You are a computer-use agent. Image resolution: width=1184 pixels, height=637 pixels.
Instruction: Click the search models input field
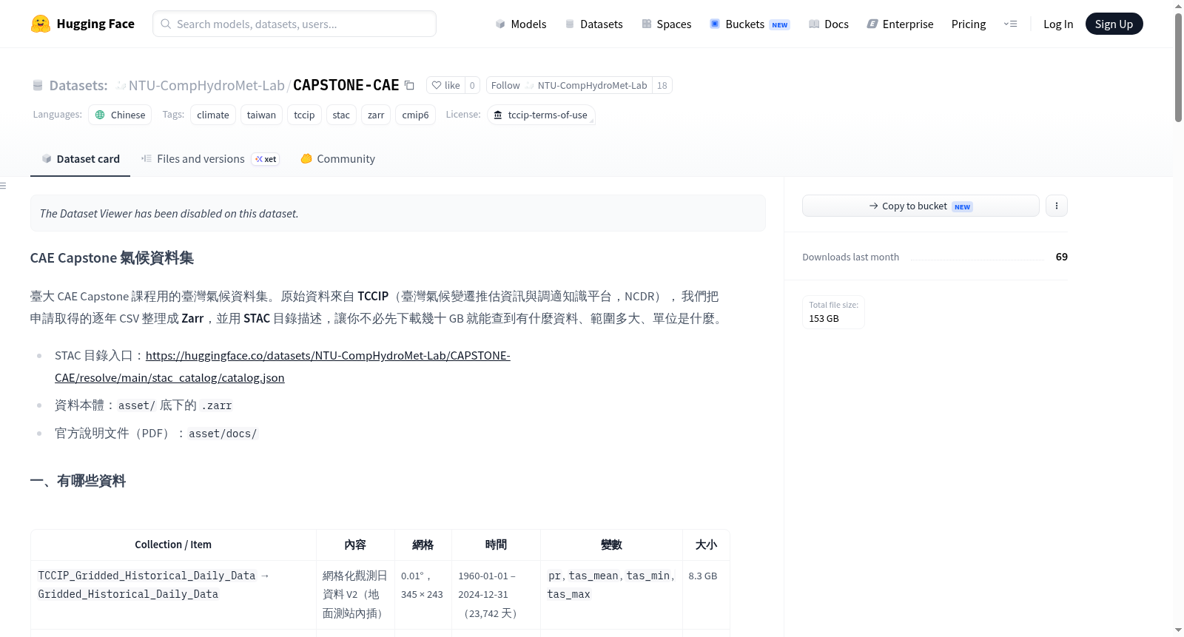tap(295, 24)
